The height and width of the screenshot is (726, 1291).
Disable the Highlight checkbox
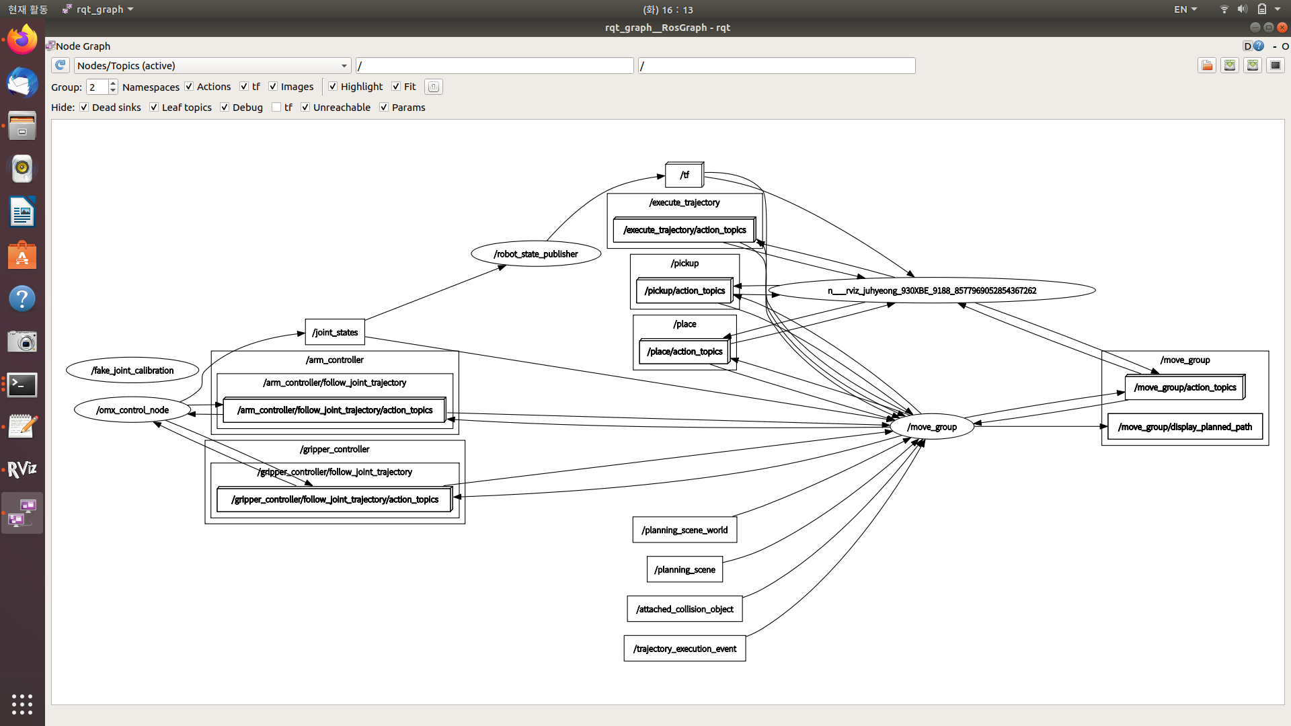click(333, 87)
